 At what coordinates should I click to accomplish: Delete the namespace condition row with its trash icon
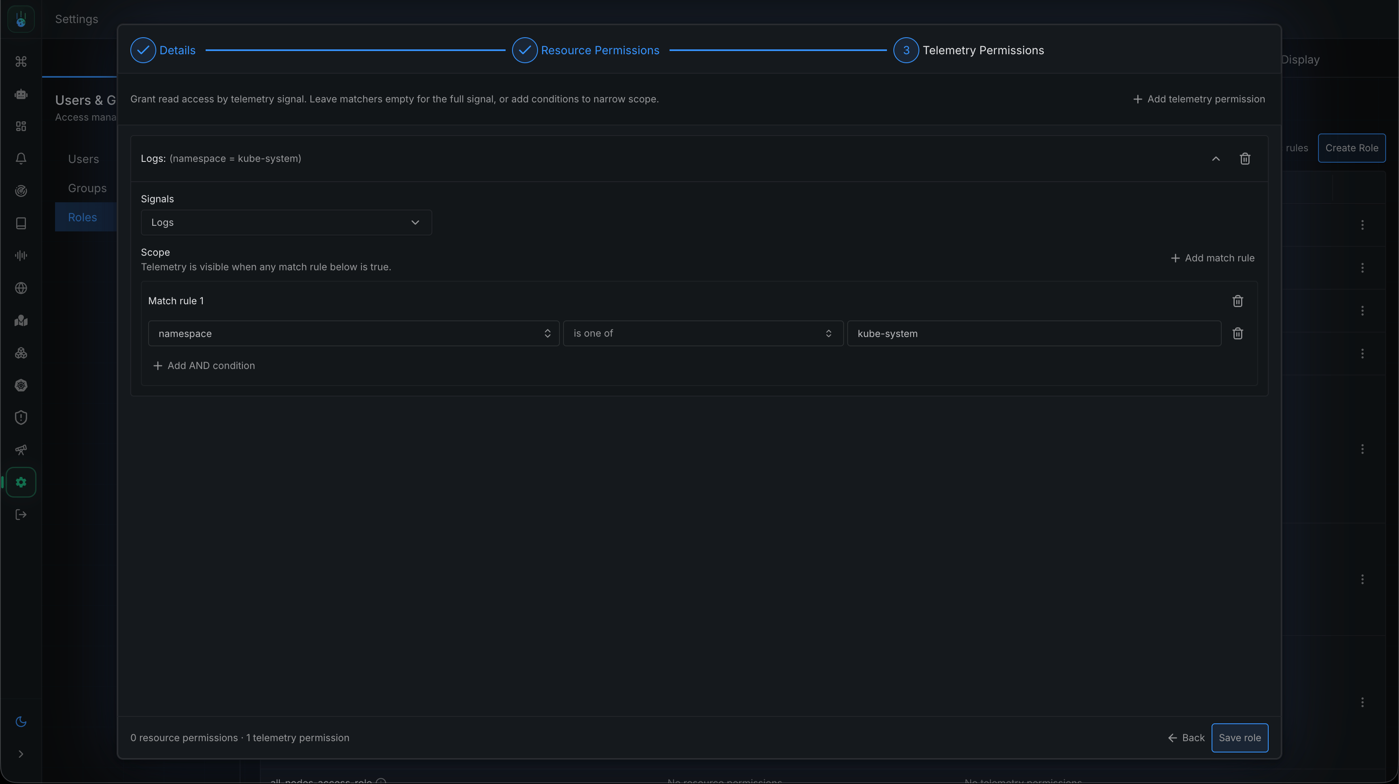tap(1237, 334)
